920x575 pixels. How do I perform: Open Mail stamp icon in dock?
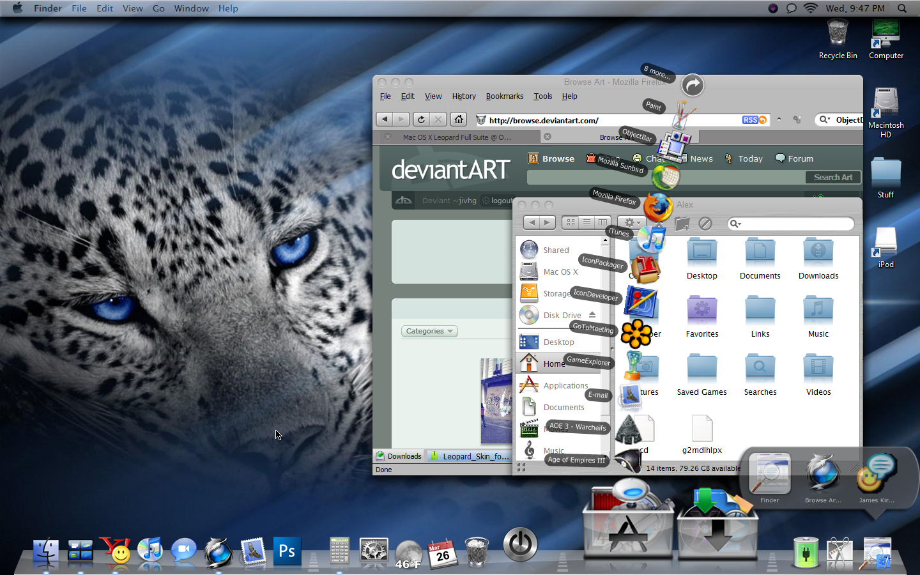click(x=253, y=551)
